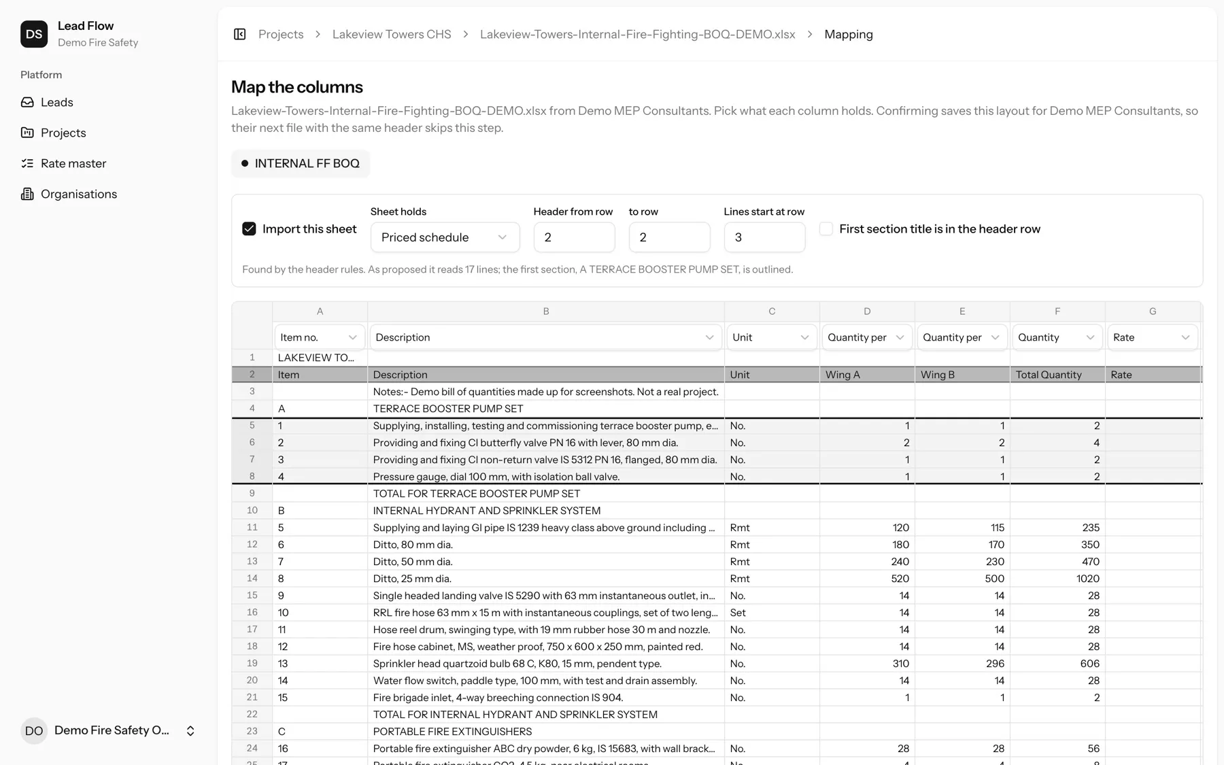This screenshot has height=765, width=1224.
Task: Open column D Quantity per dropdown
Action: click(866, 337)
